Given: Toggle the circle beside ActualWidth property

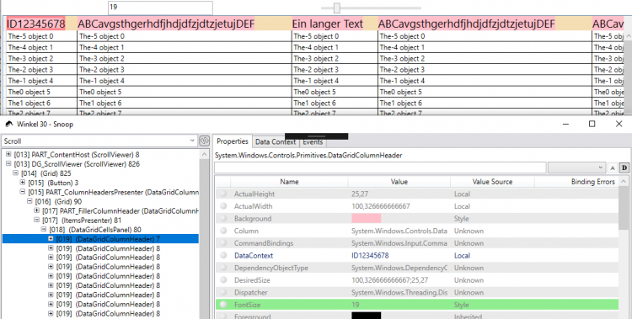Looking at the screenshot, I should pos(223,206).
